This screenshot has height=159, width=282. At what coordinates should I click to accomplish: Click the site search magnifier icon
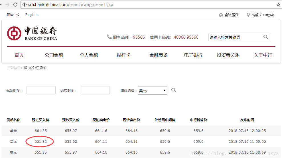(266, 37)
